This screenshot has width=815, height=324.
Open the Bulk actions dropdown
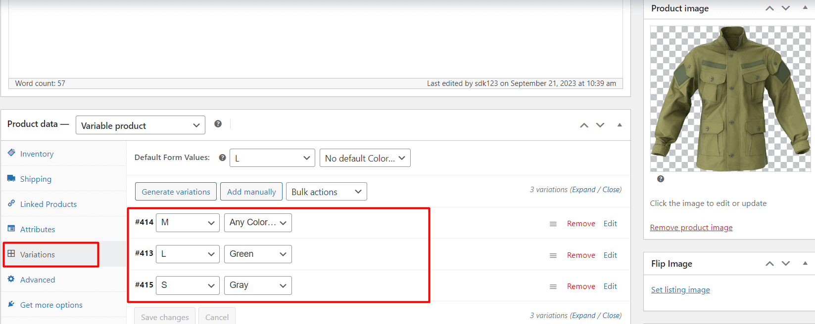point(326,192)
